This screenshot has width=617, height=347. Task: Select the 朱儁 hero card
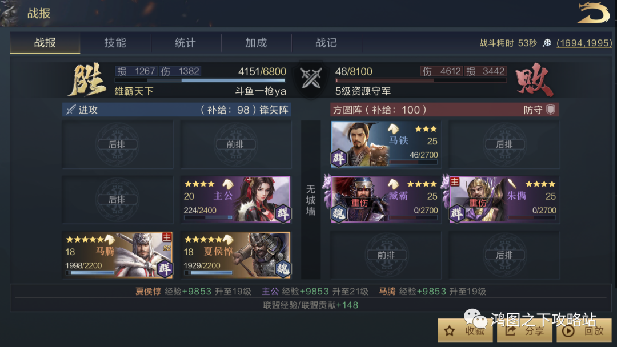coord(504,199)
